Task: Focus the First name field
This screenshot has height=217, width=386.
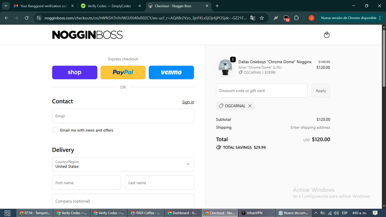Action: coord(86,183)
